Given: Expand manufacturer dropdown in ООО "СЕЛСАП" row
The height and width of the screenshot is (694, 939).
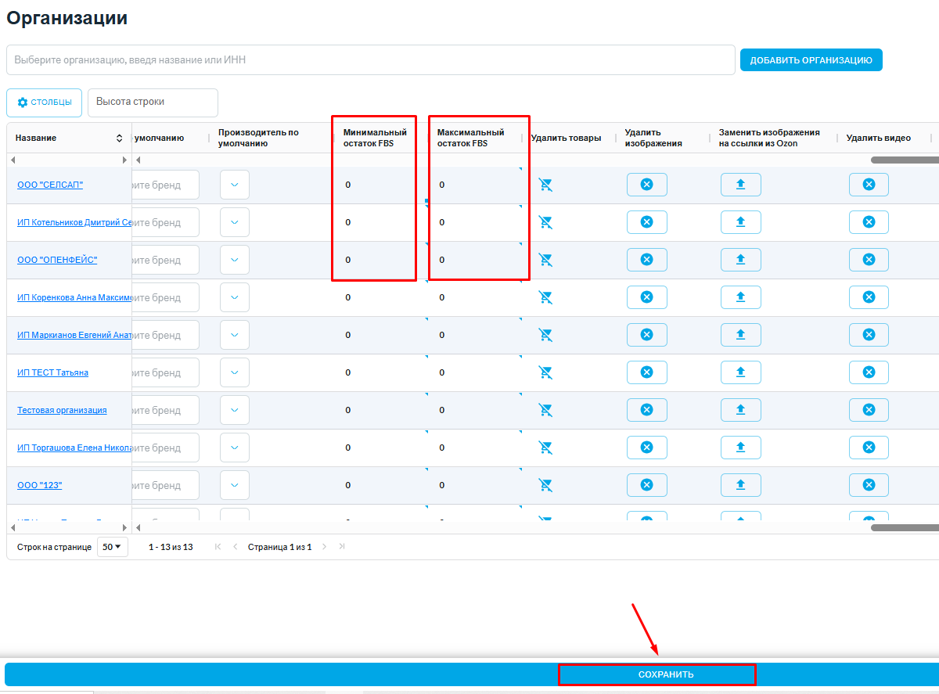Looking at the screenshot, I should (x=234, y=185).
